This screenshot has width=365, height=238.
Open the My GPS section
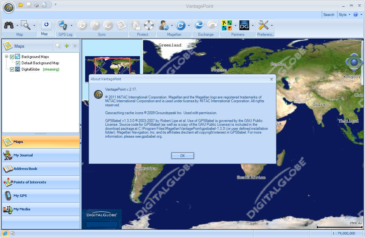coord(41,196)
